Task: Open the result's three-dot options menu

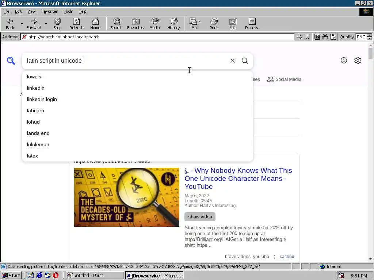Action: pos(274,257)
